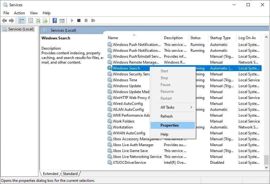Open Properties sheet toolbar icon
Image resolution: width=270 pixels, height=184 pixels.
tap(31, 21)
